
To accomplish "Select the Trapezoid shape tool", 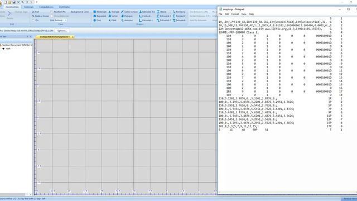I will point(100,16).
